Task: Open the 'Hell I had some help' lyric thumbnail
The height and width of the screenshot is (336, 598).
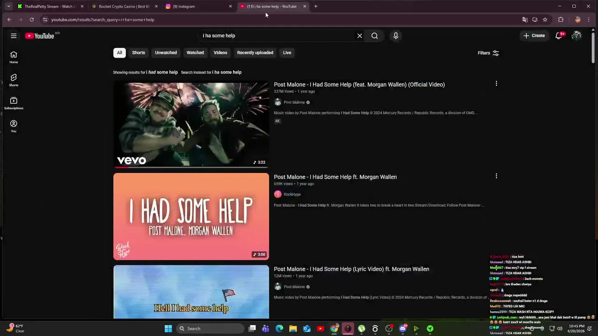Action: point(191,292)
